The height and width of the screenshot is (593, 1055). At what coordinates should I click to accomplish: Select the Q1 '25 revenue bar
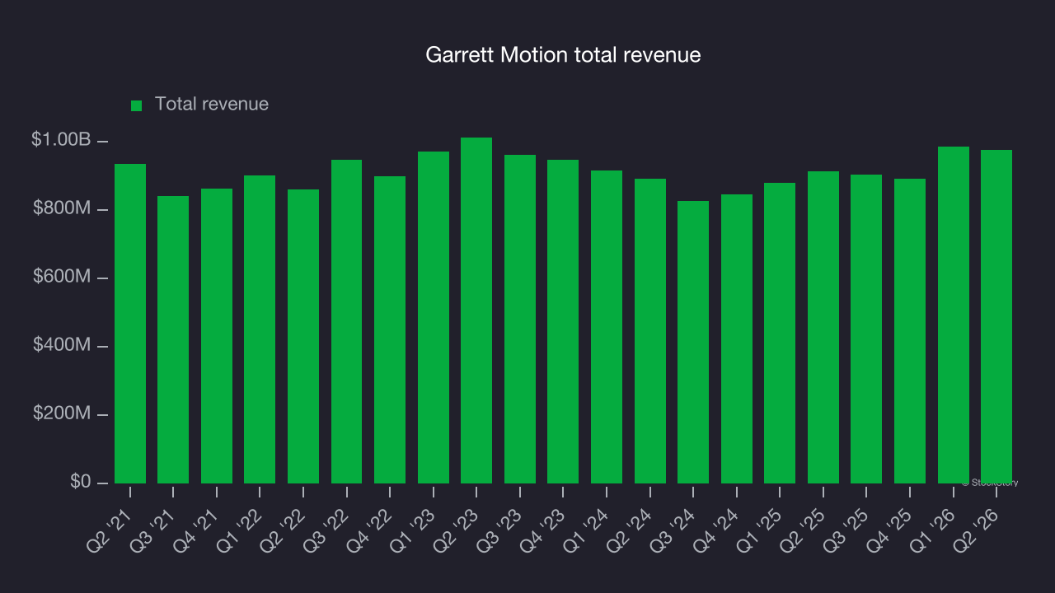[x=780, y=333]
